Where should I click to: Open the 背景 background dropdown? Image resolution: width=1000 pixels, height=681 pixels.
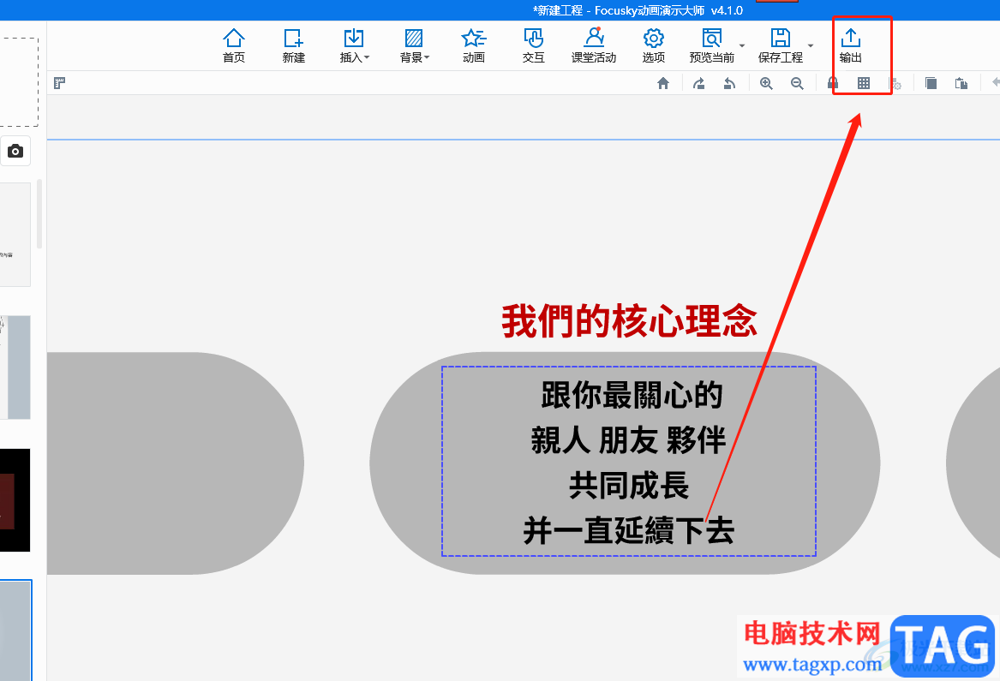tap(414, 45)
